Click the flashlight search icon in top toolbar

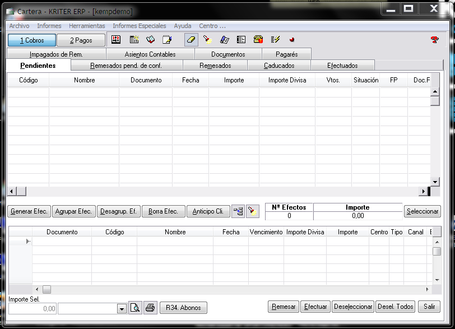[207, 40]
